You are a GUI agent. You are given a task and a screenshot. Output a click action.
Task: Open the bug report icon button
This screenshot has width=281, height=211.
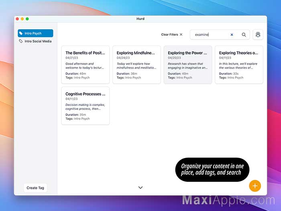click(x=258, y=34)
